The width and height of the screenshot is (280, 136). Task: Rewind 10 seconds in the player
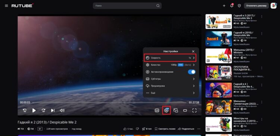[25, 111]
